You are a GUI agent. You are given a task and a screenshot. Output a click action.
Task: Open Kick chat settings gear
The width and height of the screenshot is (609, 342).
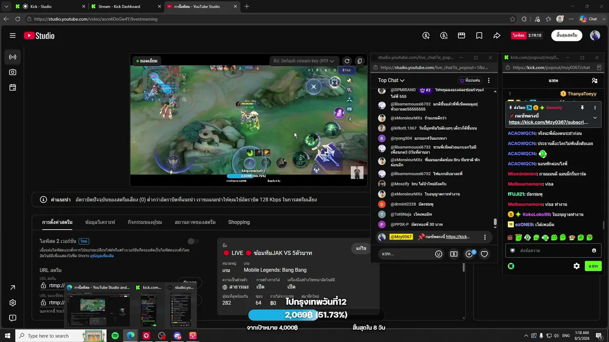577,266
